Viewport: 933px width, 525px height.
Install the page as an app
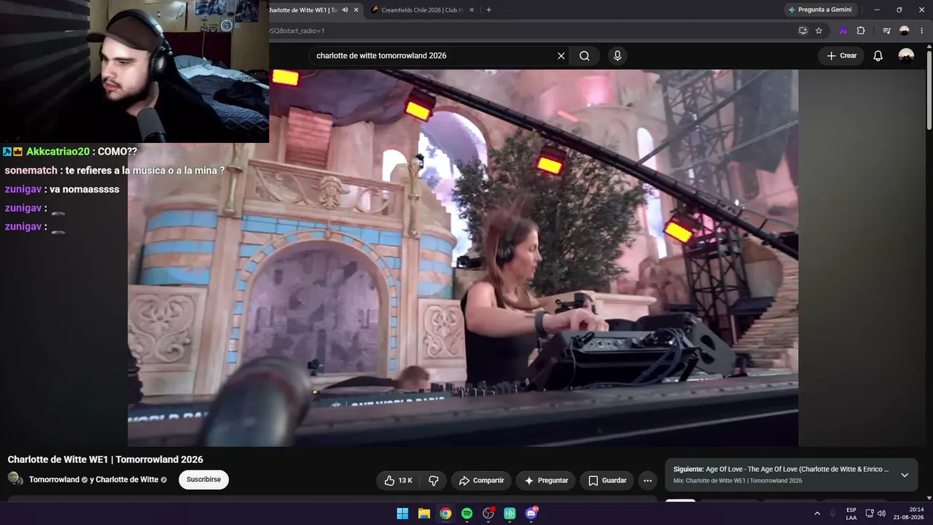click(x=803, y=31)
